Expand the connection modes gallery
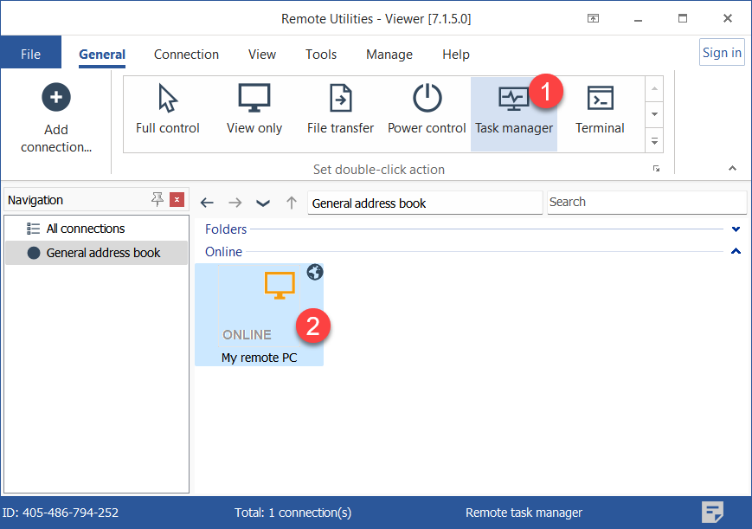Image resolution: width=752 pixels, height=529 pixels. click(655, 140)
